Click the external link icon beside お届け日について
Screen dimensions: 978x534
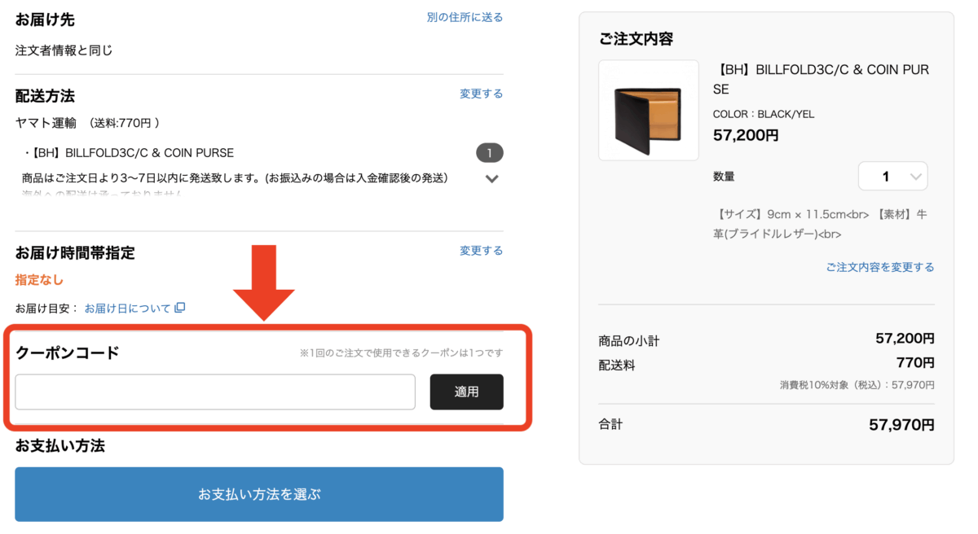[x=180, y=308]
